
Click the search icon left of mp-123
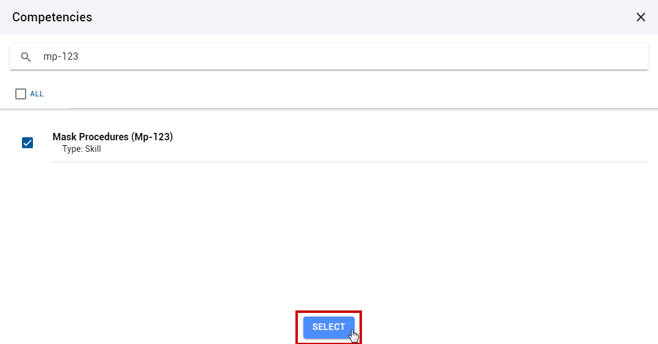pos(26,57)
